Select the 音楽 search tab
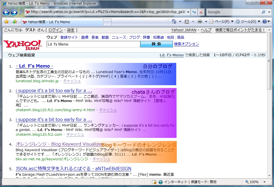 (x=95, y=37)
